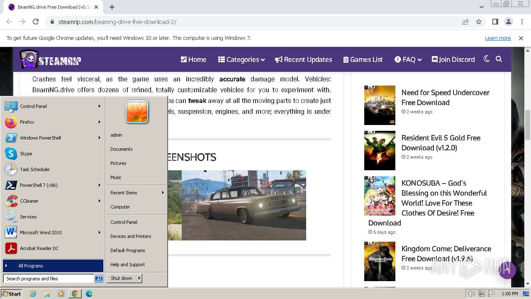
Task: Dismiss the Chrome update notification bar
Action: point(521,38)
